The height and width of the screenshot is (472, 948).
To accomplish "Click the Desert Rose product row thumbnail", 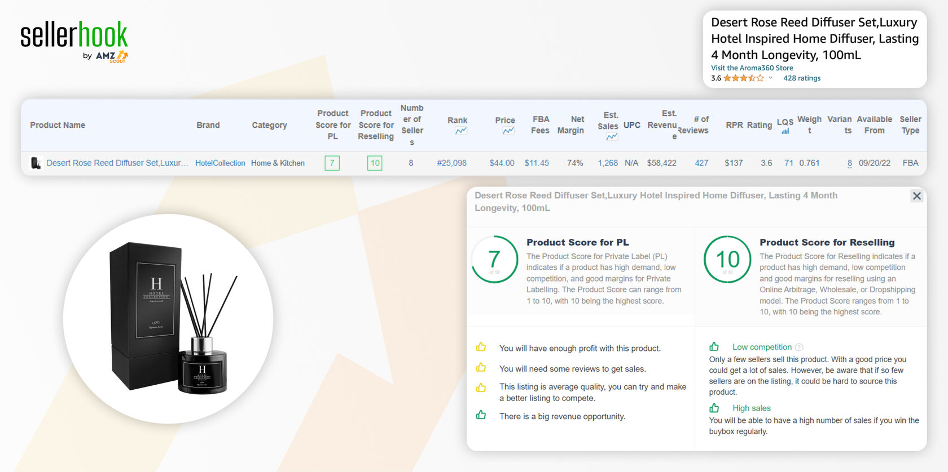I will tap(36, 163).
